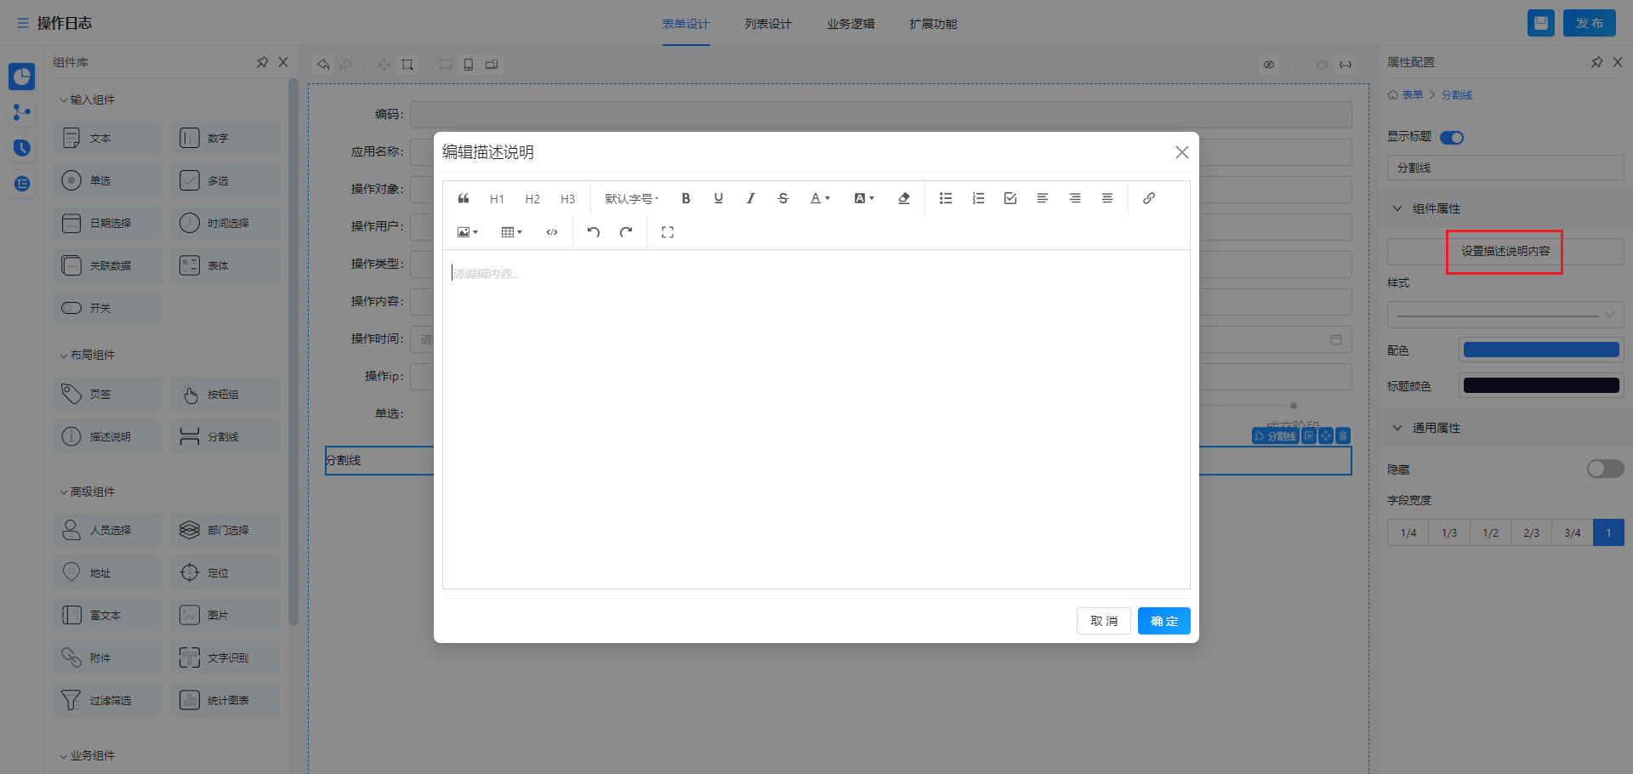Insert a blockquote with quote icon
1633x774 pixels.
(x=464, y=198)
